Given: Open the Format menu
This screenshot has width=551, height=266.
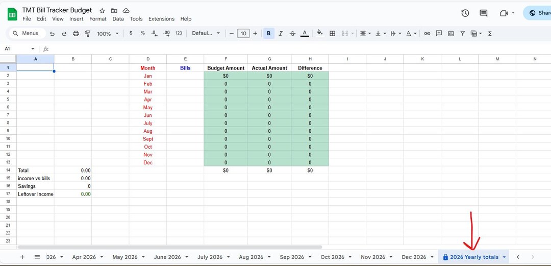Looking at the screenshot, I should point(97,19).
